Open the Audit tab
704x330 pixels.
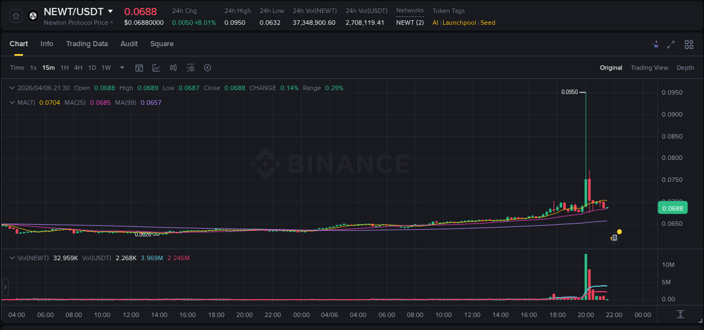click(129, 44)
